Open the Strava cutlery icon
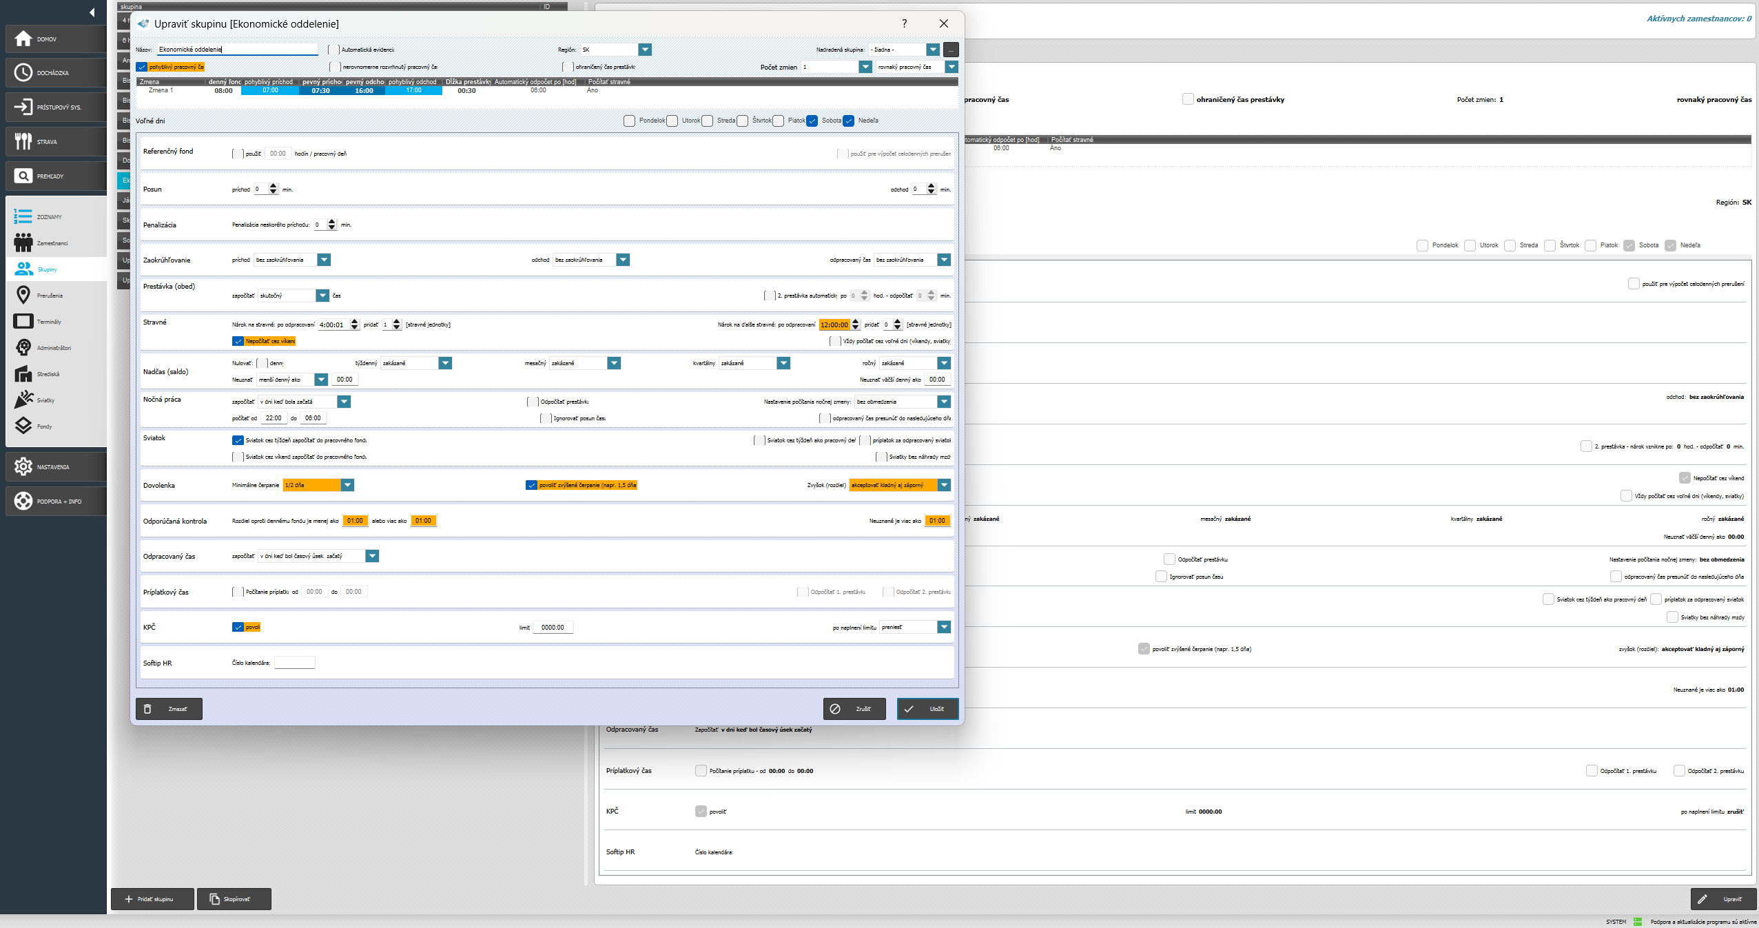The image size is (1759, 928). pyautogui.click(x=23, y=141)
